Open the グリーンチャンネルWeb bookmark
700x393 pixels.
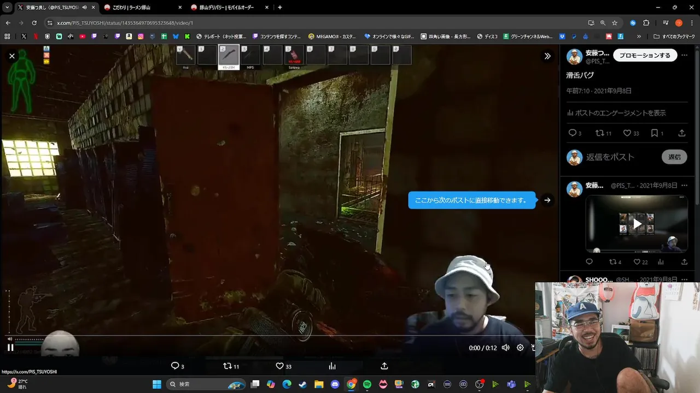click(x=528, y=37)
